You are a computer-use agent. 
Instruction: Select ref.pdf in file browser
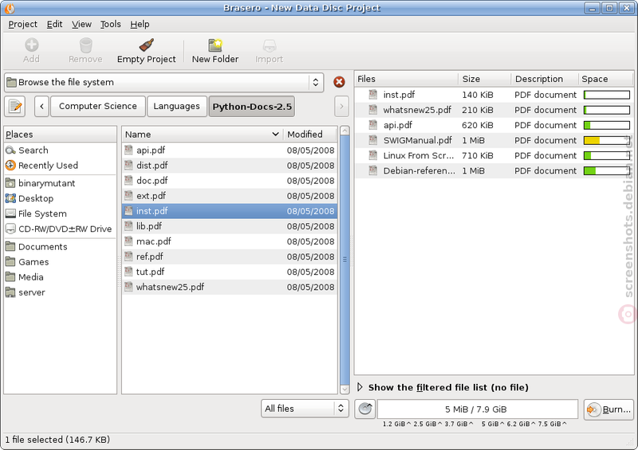(x=230, y=256)
